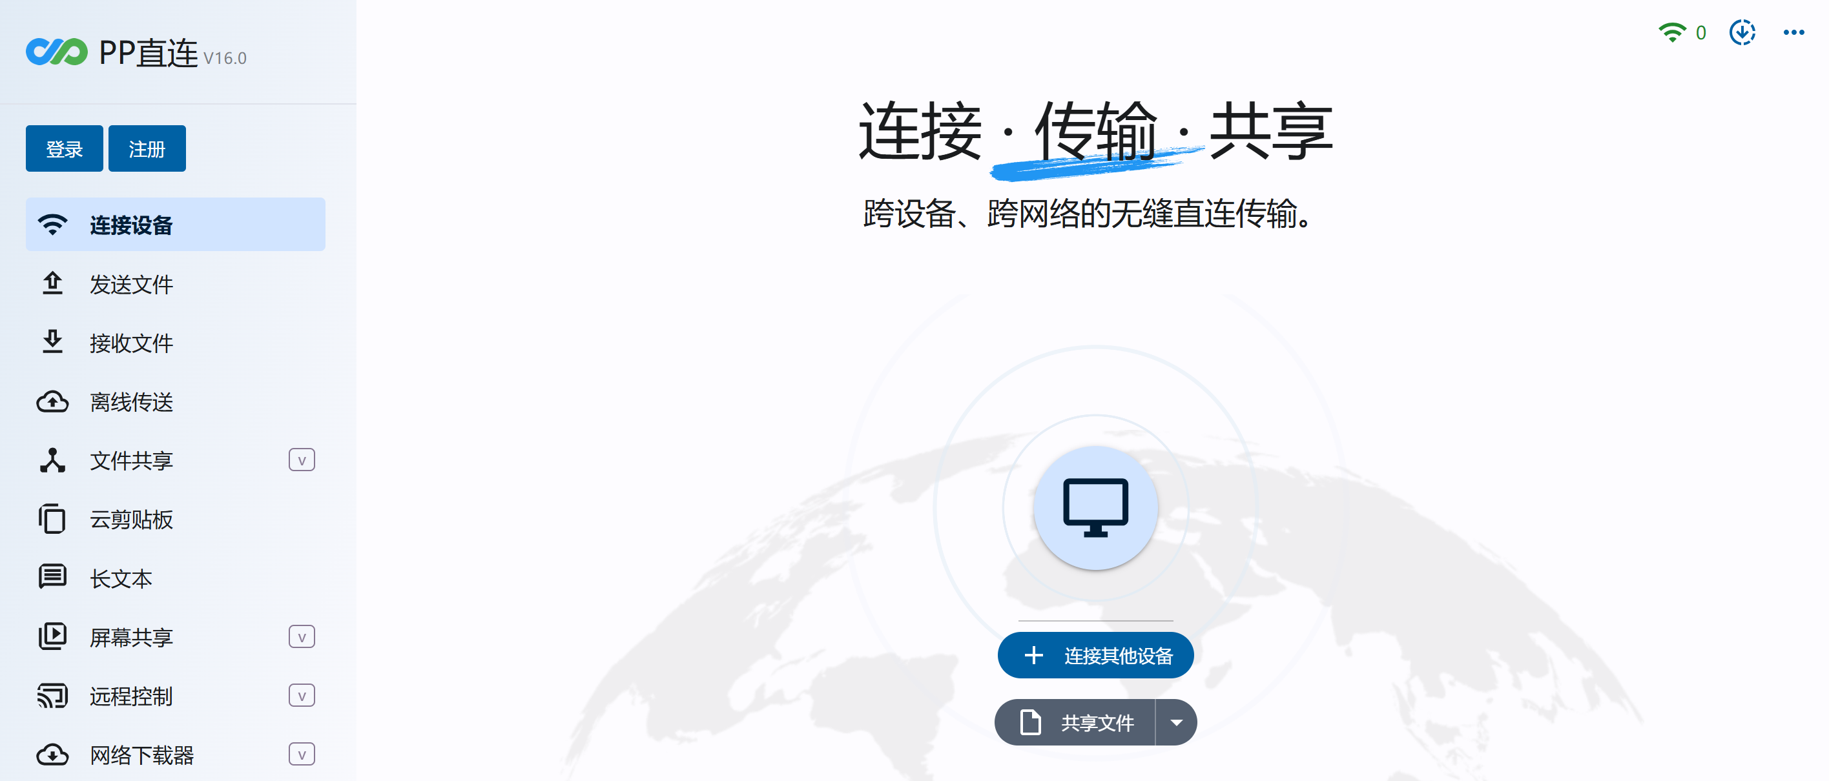1829x781 pixels.
Task: Open the download status icon at top right
Action: (1742, 32)
